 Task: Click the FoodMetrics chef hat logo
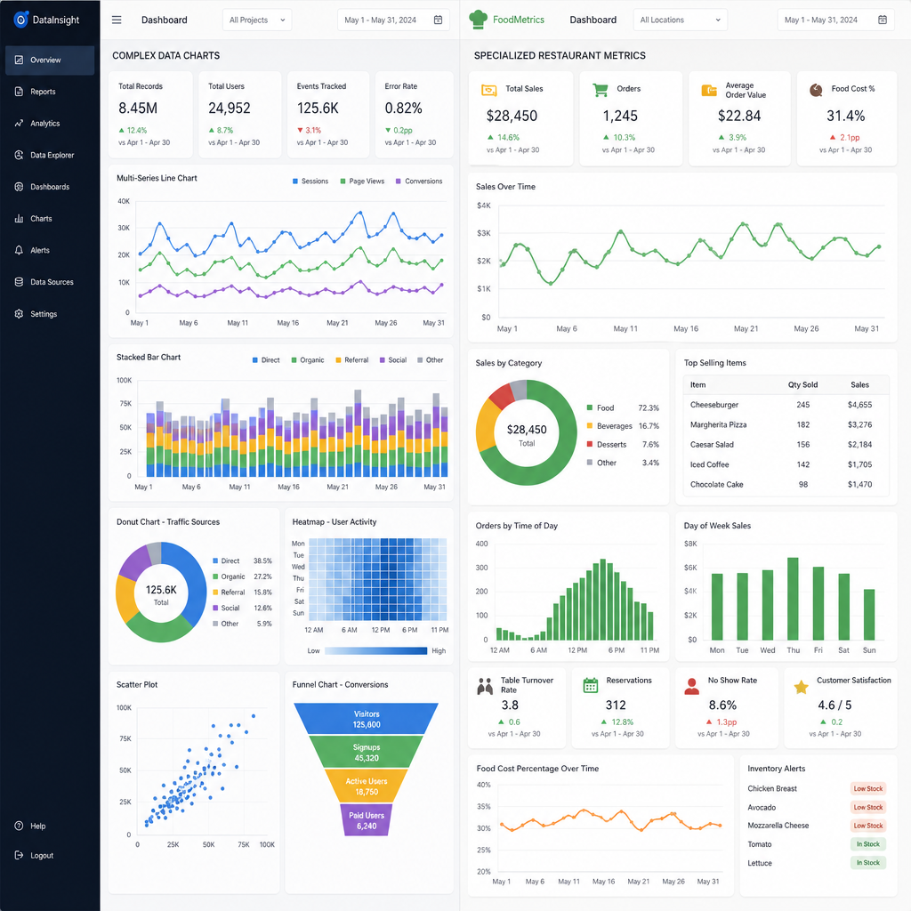tap(478, 20)
